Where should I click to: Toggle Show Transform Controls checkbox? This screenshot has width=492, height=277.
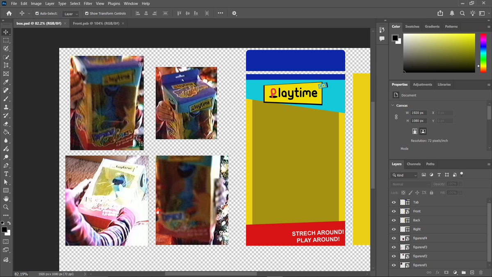coord(87,14)
